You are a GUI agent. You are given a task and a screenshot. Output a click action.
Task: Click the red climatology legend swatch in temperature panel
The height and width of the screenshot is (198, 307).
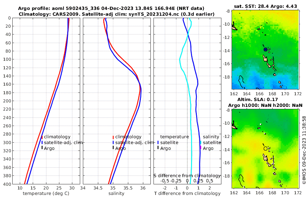tap(42, 137)
